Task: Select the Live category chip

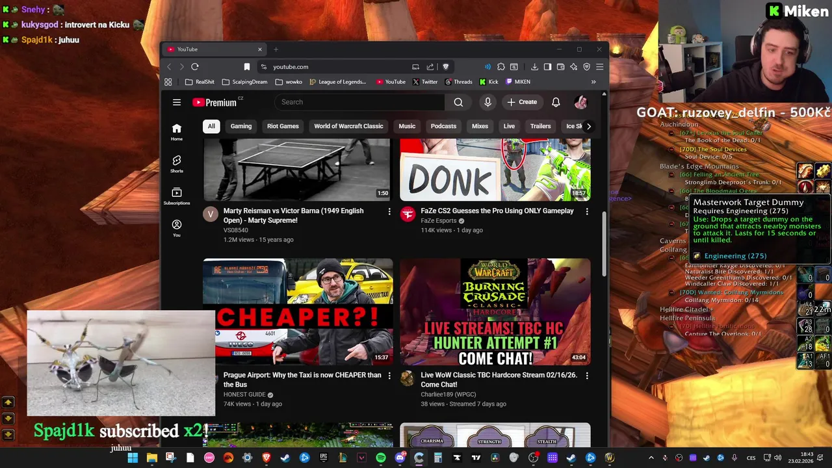Action: tap(509, 126)
